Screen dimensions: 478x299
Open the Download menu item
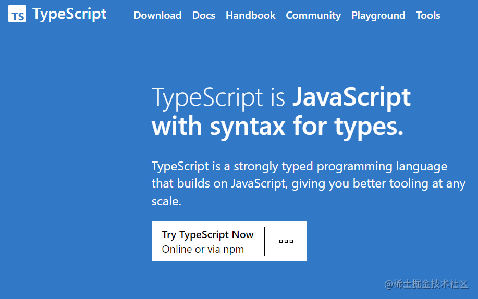coord(157,15)
